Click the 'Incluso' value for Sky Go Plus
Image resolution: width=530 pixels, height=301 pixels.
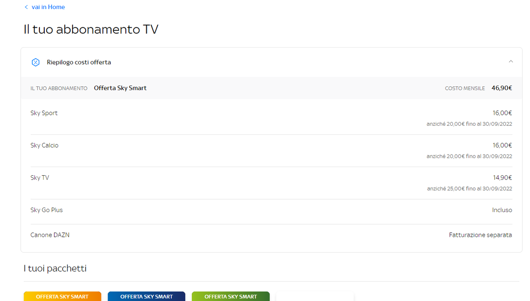(502, 210)
